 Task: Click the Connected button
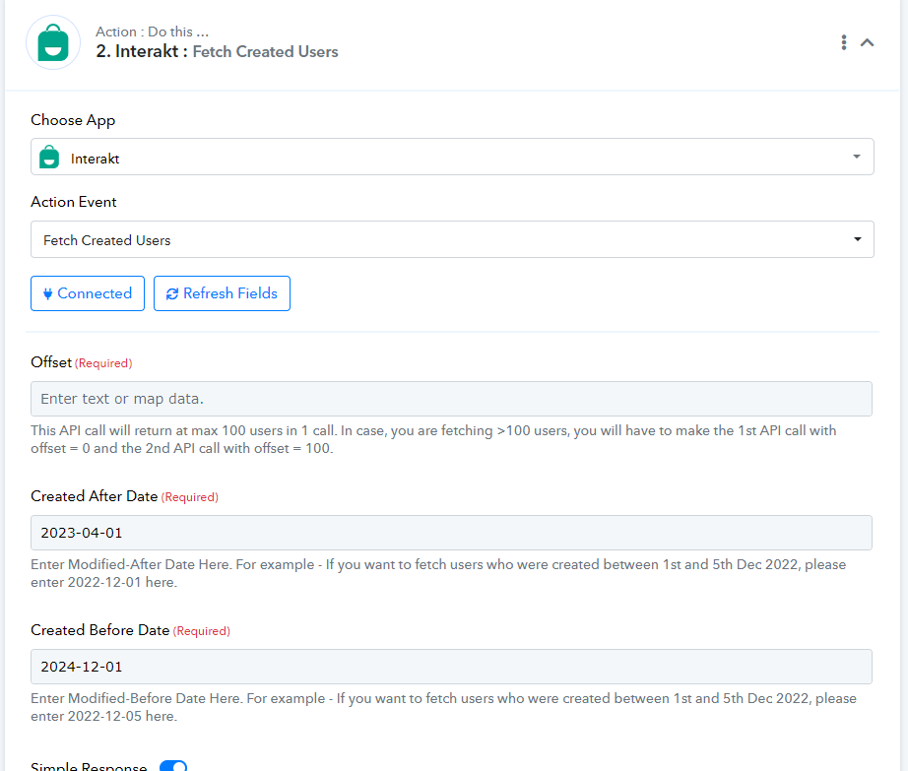pyautogui.click(x=88, y=293)
